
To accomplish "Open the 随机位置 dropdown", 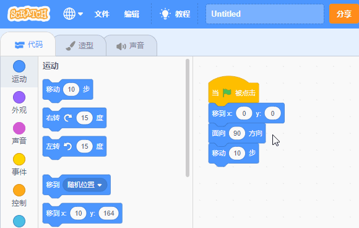I will point(85,185).
